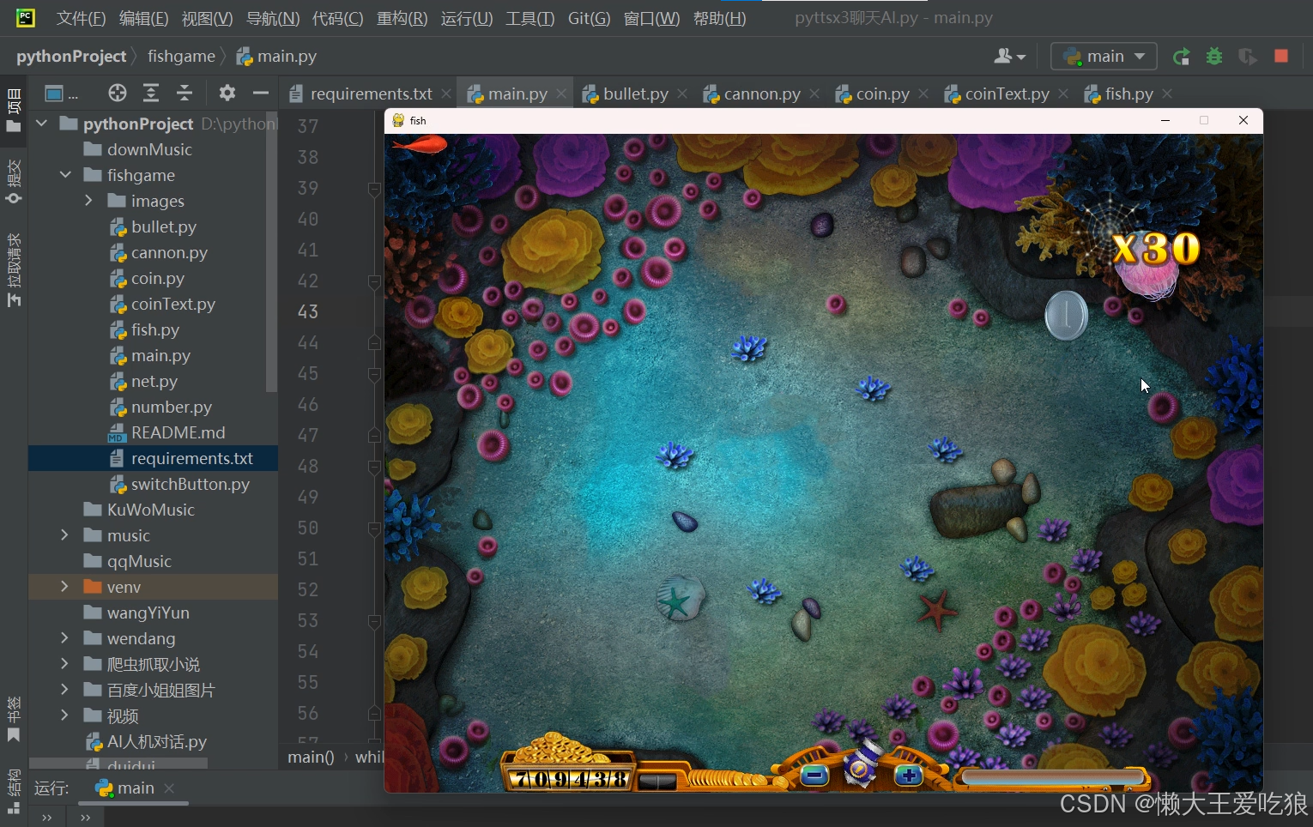Expand the venv folder

(x=64, y=587)
